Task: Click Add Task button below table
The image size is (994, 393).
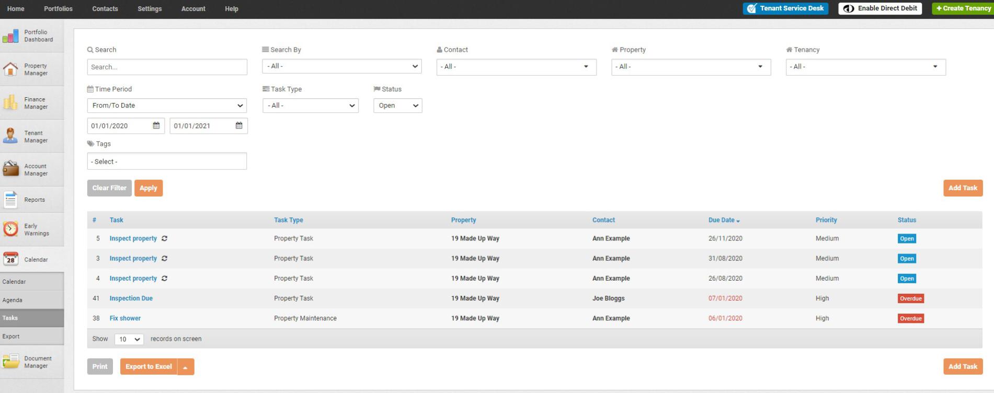Action: (x=963, y=367)
